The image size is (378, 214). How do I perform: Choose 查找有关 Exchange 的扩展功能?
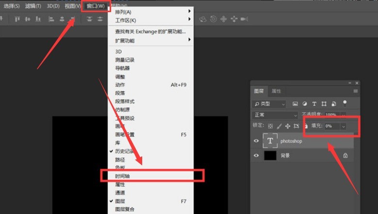150,32
